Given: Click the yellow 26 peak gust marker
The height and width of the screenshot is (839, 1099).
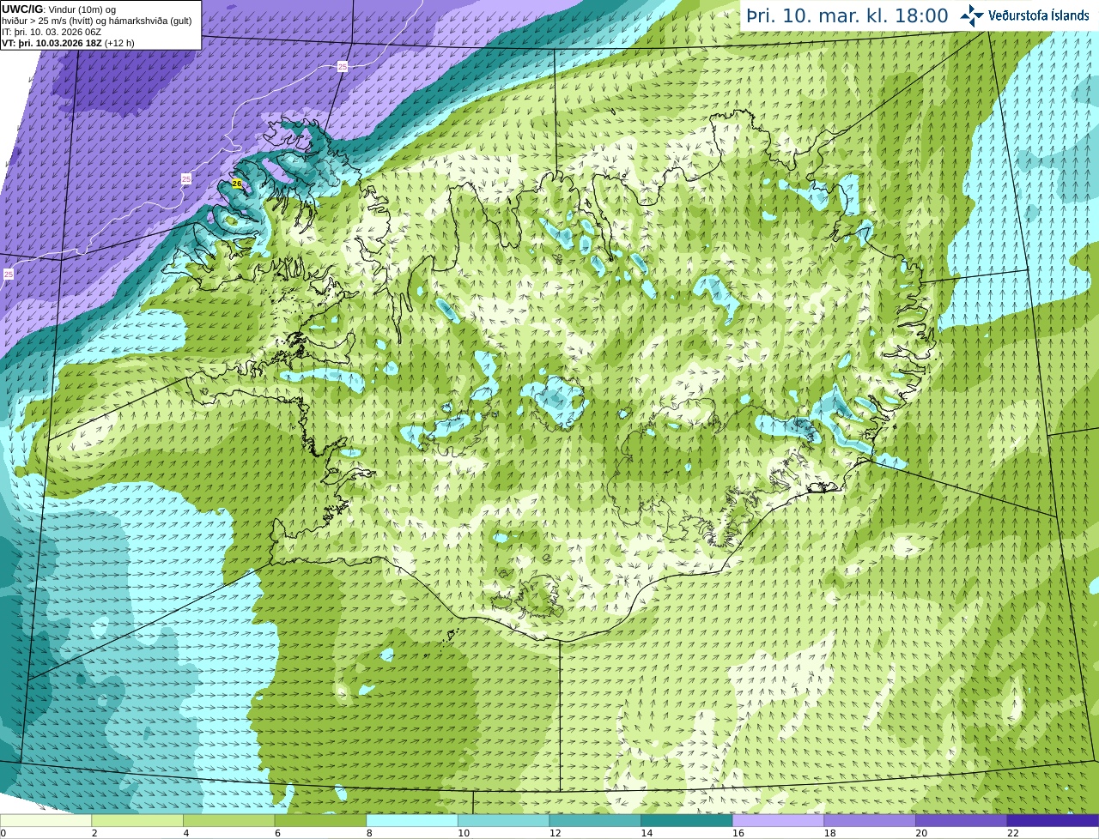Looking at the screenshot, I should coord(237,184).
